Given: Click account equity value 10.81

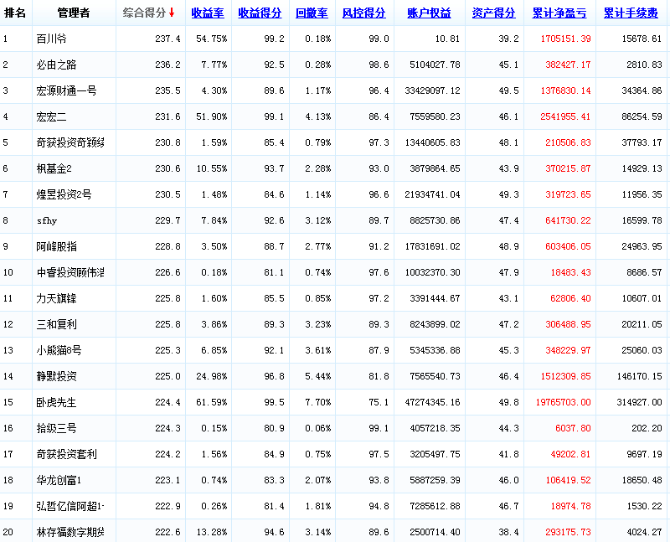Looking at the screenshot, I should [448, 39].
